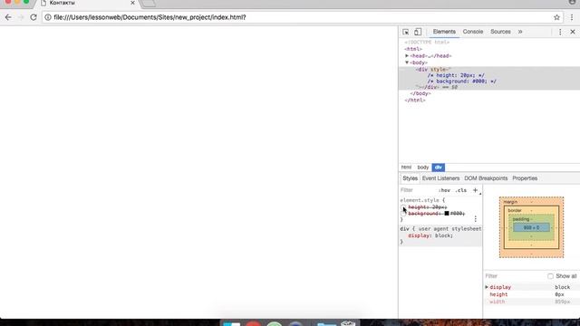Open the Styles sub-tab
The height and width of the screenshot is (326, 580).
coord(410,178)
